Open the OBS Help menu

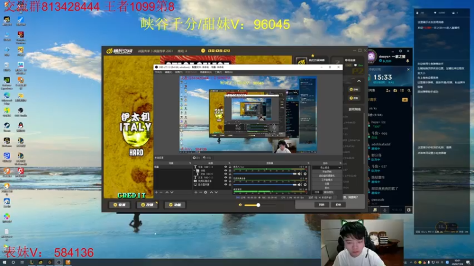click(x=229, y=72)
